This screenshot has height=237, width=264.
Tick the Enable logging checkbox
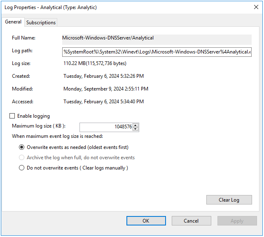pos(12,116)
